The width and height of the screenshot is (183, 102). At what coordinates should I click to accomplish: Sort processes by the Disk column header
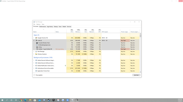coord(84,31)
